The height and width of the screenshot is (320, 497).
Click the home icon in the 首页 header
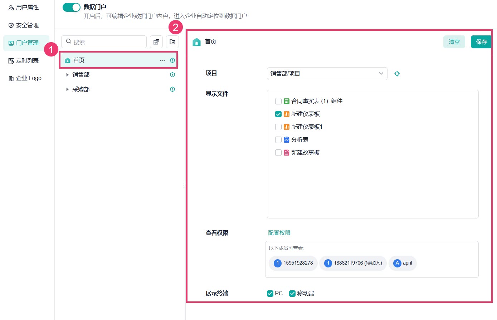pyautogui.click(x=196, y=42)
